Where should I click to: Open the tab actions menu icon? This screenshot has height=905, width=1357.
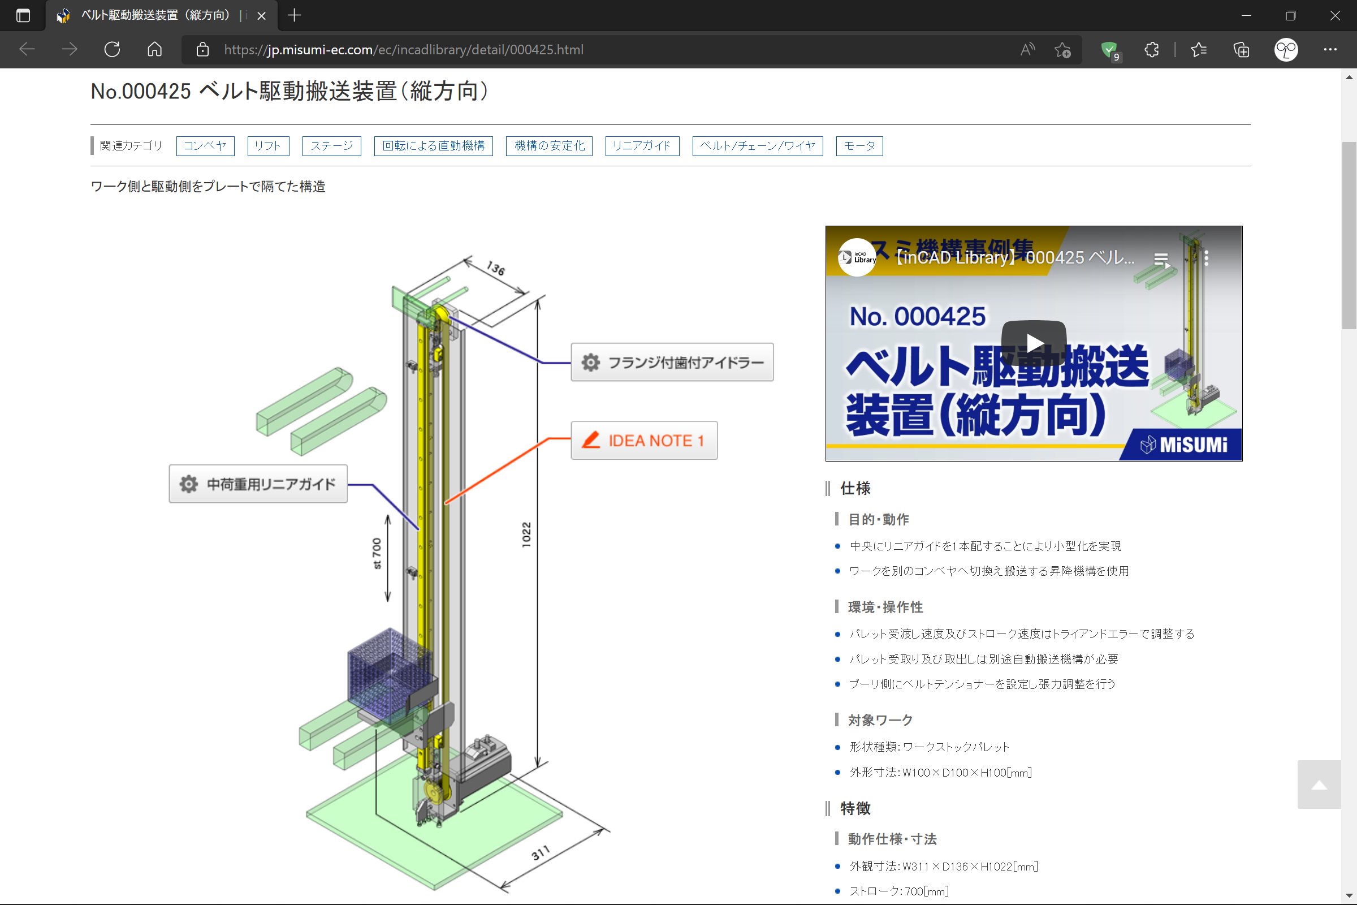pyautogui.click(x=23, y=16)
